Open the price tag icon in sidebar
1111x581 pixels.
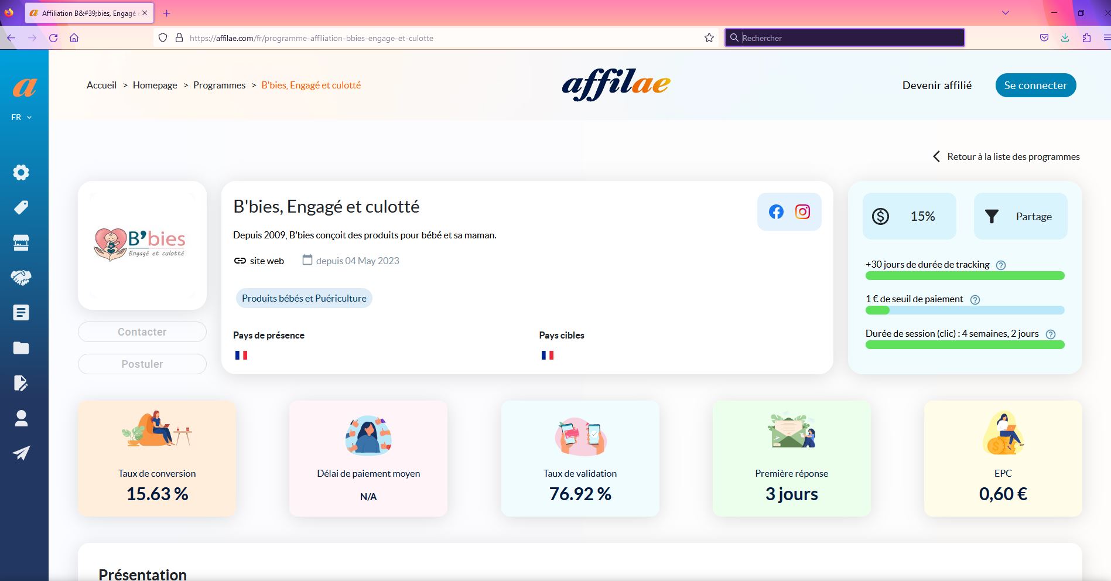click(x=21, y=207)
